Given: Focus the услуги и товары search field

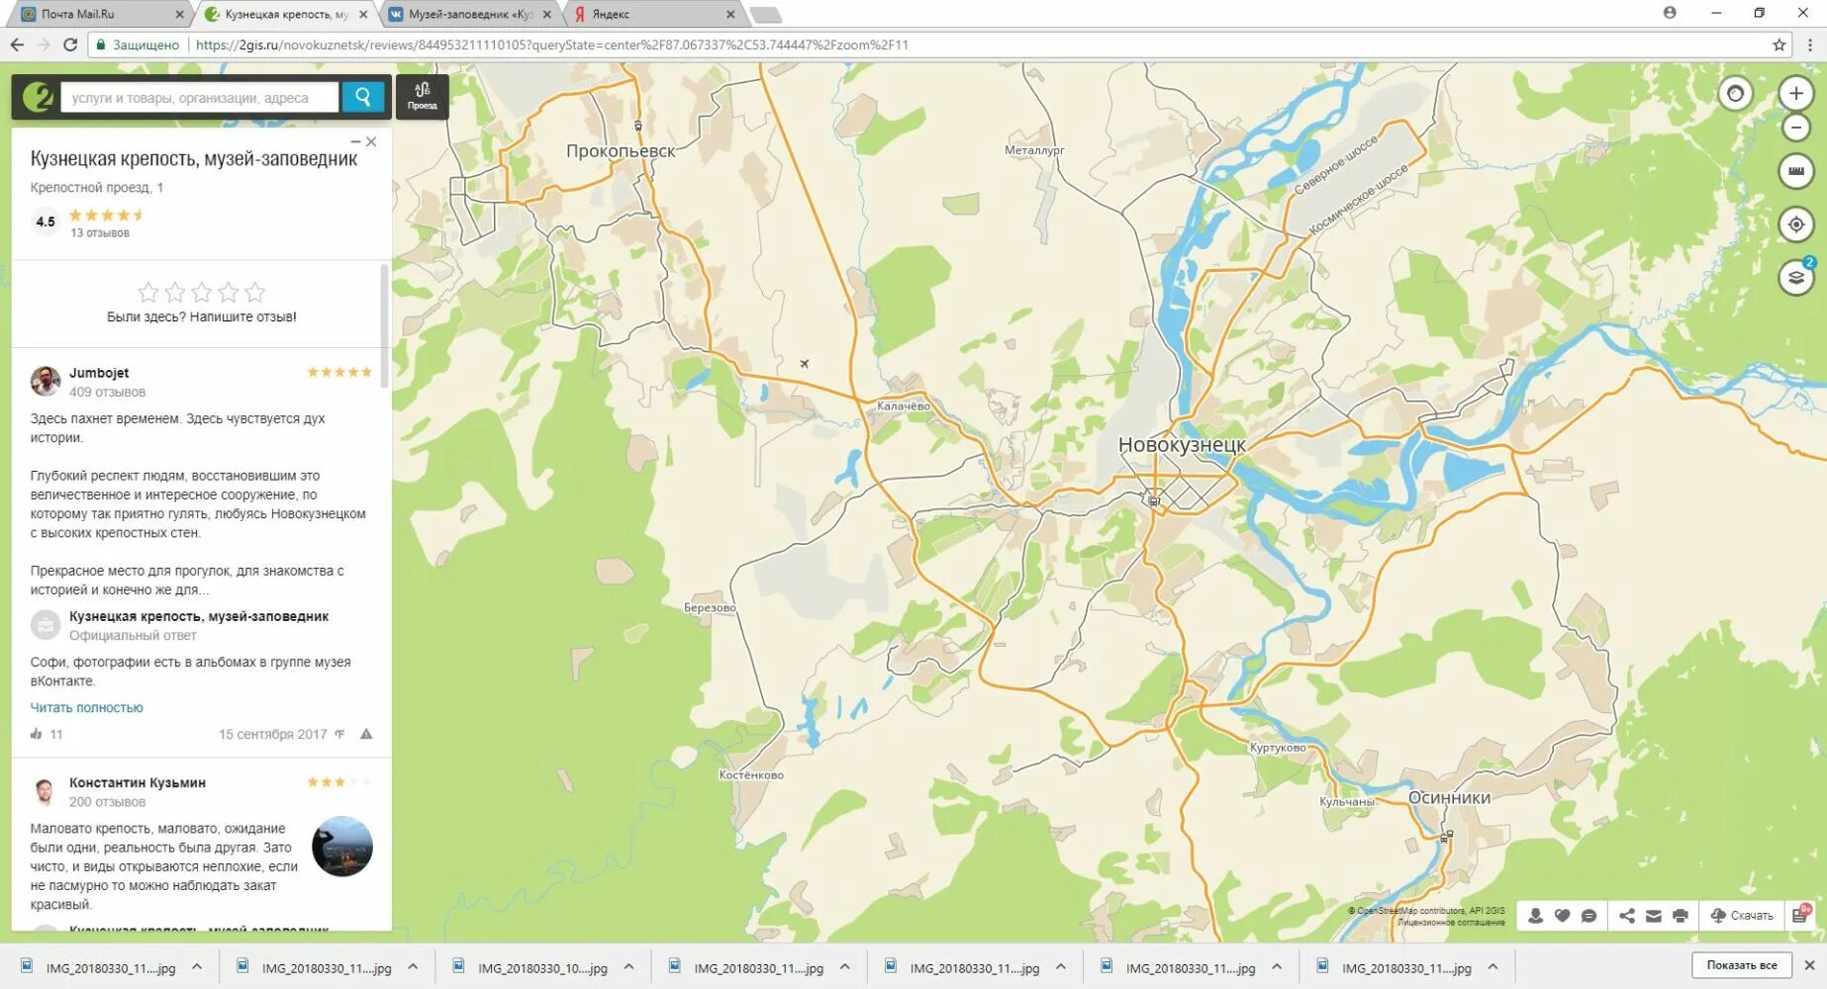Looking at the screenshot, I should 200,97.
